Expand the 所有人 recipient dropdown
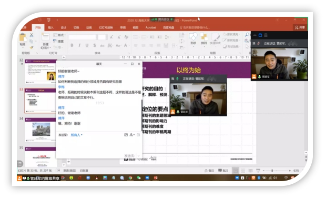The height and width of the screenshot is (198, 325). (x=76, y=135)
